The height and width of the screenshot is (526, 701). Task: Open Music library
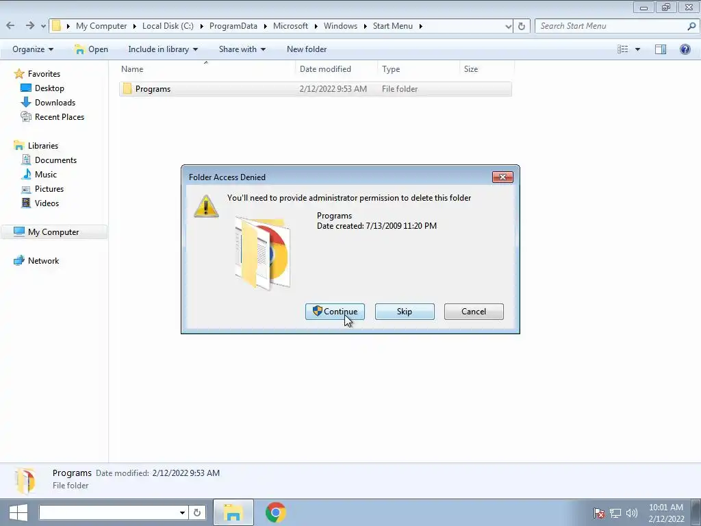[x=46, y=175]
